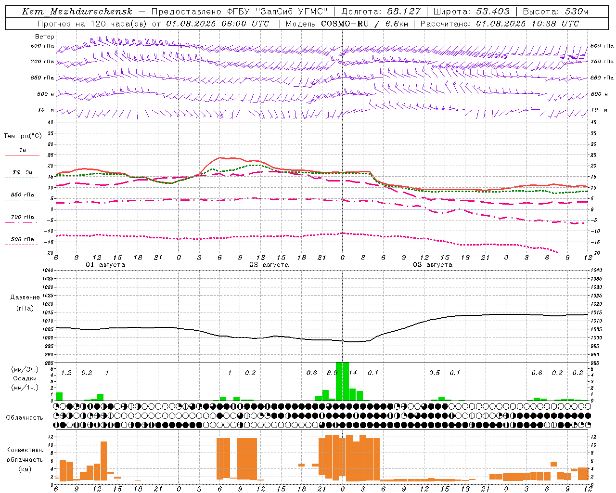This screenshot has width=616, height=493.
Task: Click the '1040' top value on left pressure axis
Action: [47, 270]
